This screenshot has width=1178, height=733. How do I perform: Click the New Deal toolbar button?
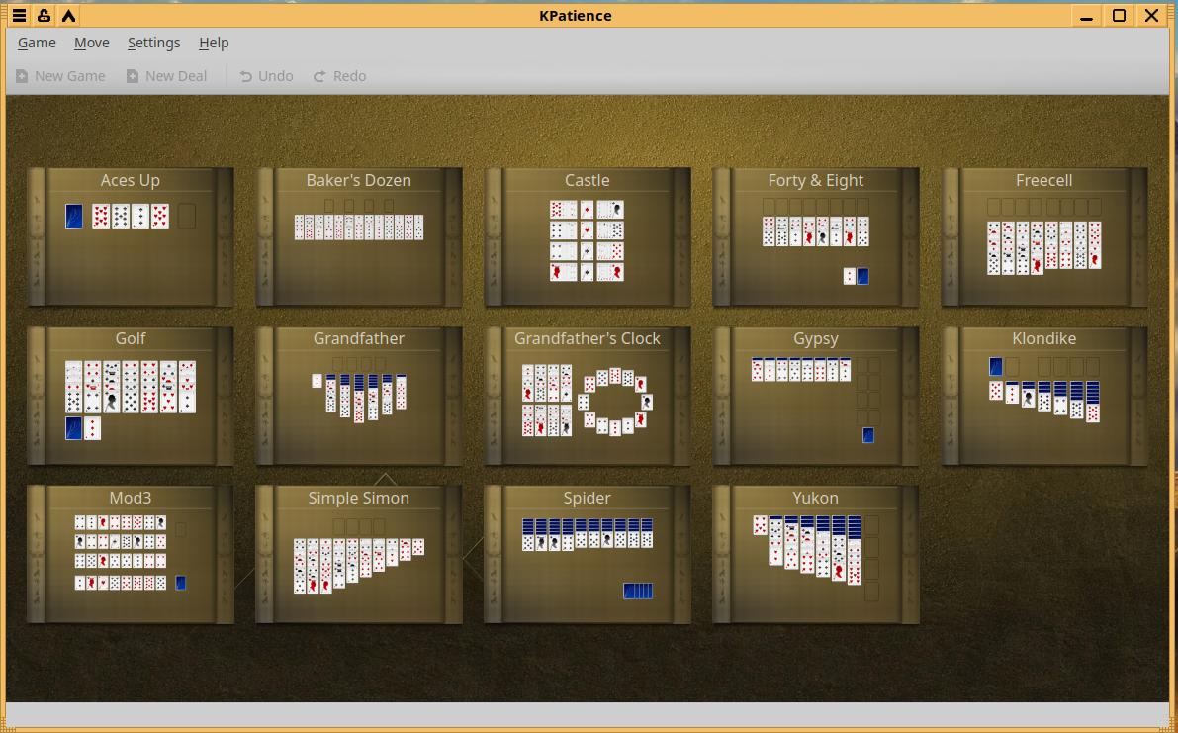click(x=166, y=76)
